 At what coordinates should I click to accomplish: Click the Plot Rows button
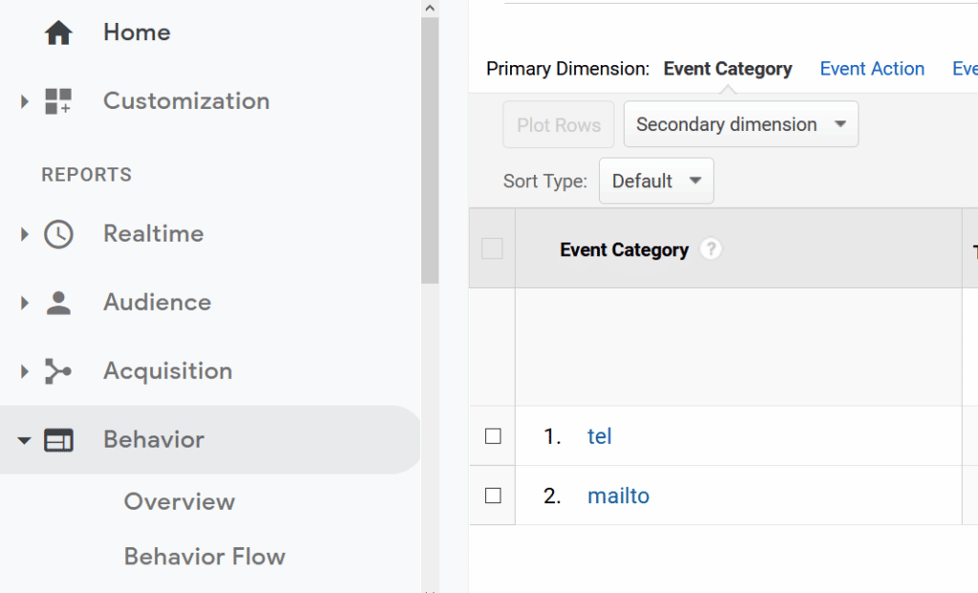pos(559,125)
